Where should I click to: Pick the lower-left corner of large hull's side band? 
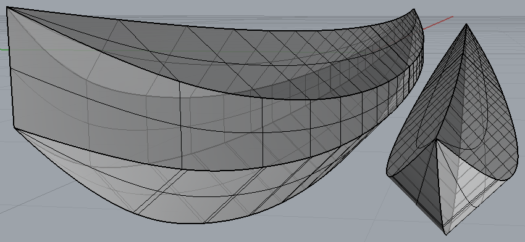pyautogui.click(x=14, y=126)
